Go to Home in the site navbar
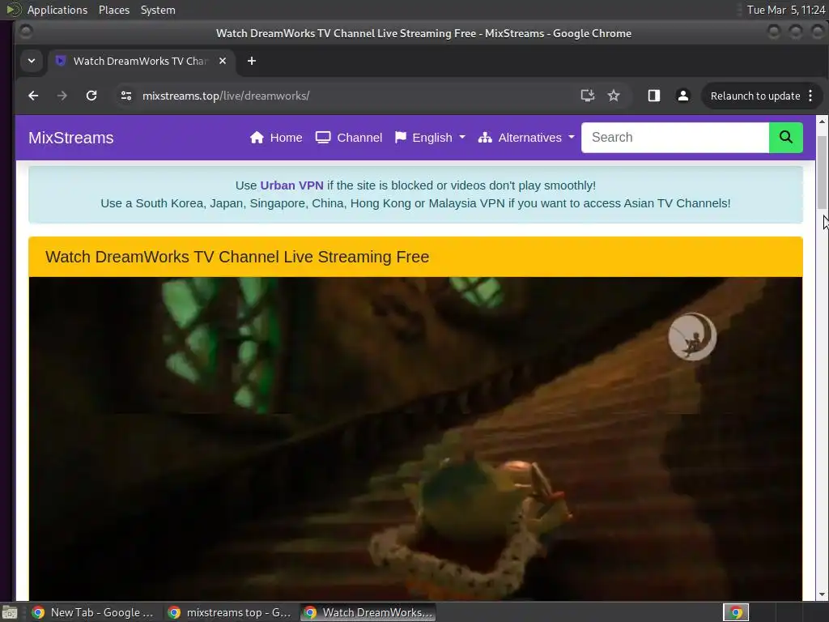829x622 pixels. click(x=276, y=138)
